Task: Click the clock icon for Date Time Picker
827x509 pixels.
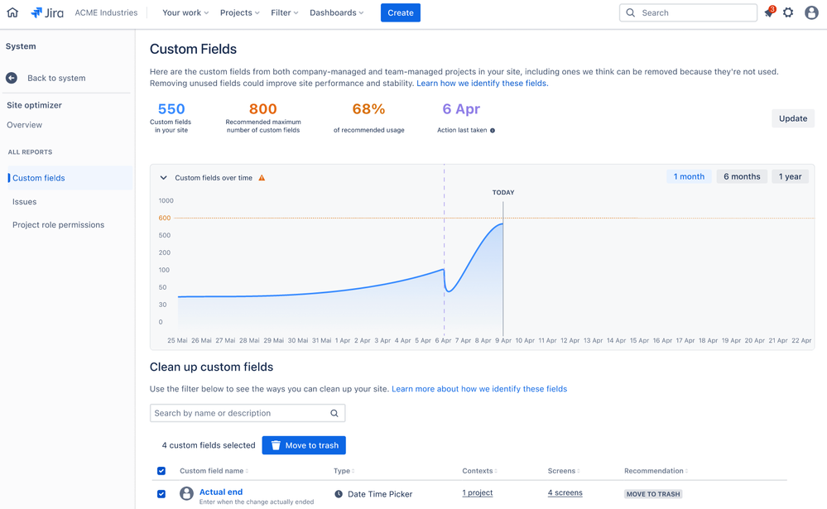Action: pos(339,494)
